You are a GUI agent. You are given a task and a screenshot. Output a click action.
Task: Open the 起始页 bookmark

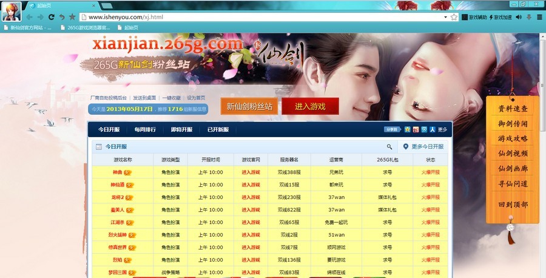128,27
